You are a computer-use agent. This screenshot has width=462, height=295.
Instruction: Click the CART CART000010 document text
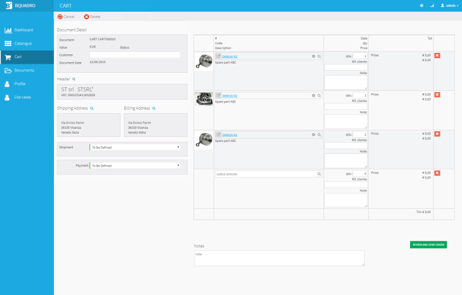[103, 39]
